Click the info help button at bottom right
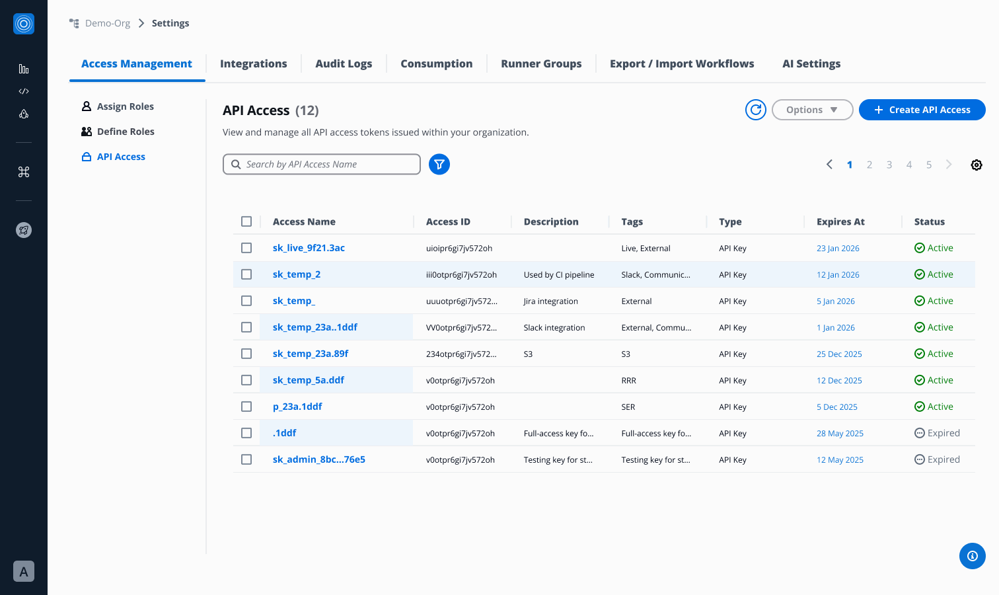Image resolution: width=999 pixels, height=595 pixels. (x=972, y=556)
